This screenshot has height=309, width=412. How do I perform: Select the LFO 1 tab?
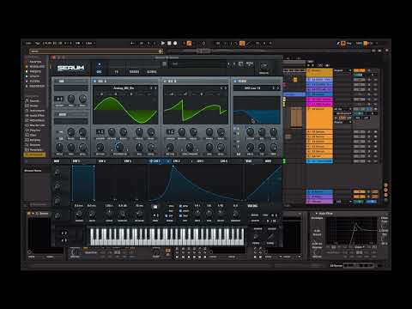tap(156, 161)
